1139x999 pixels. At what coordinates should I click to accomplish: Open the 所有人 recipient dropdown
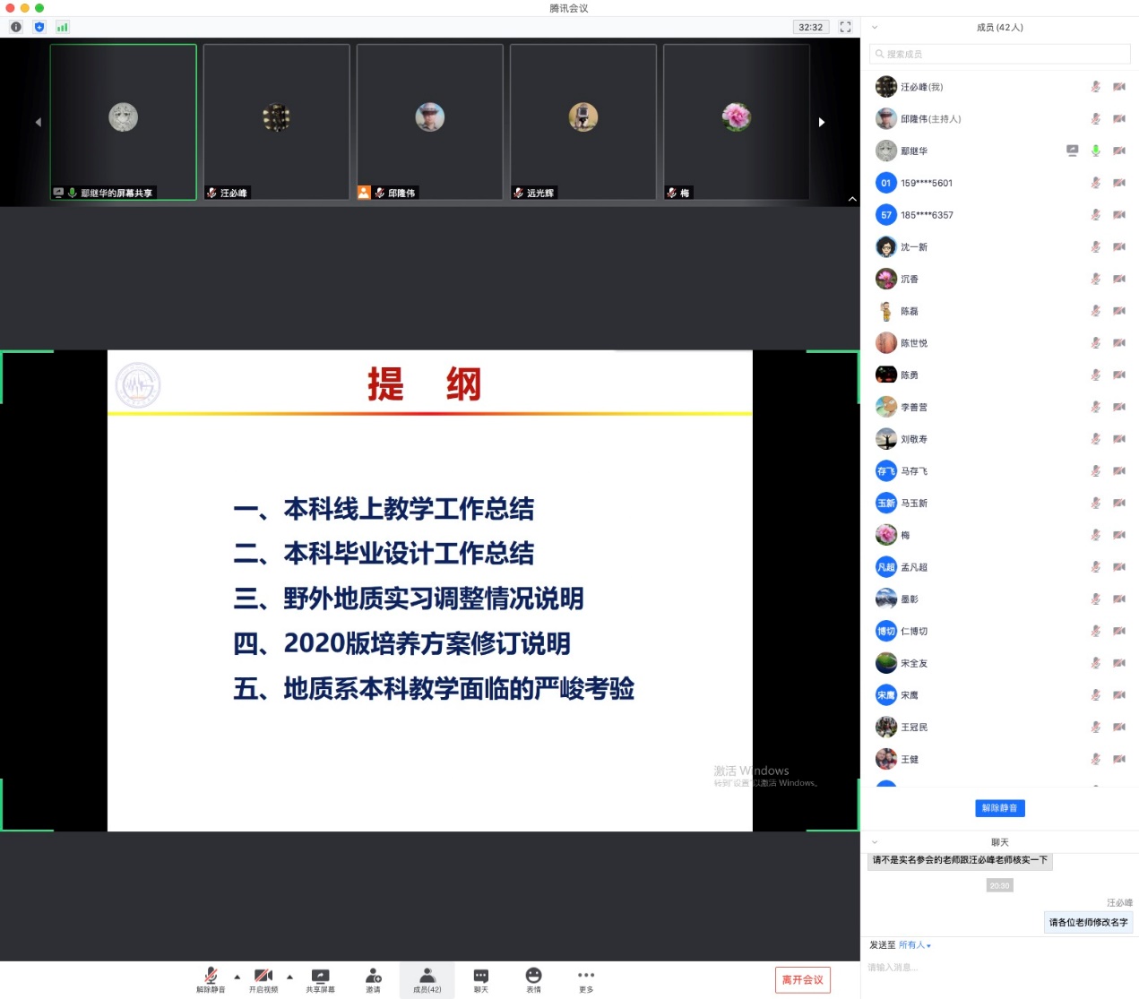915,945
